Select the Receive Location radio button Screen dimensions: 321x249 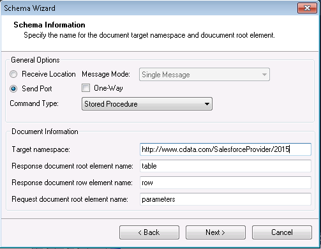point(13,74)
